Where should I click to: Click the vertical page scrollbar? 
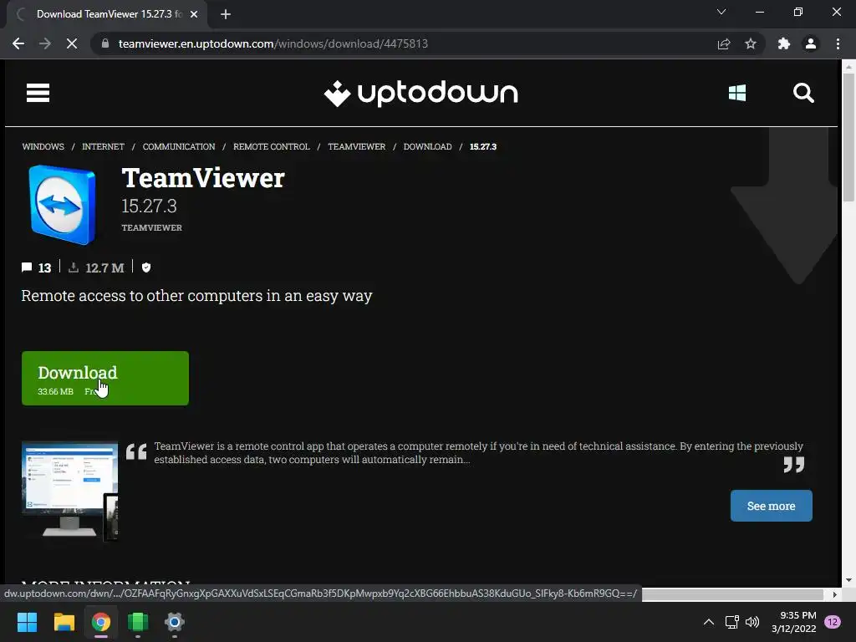tap(848, 136)
